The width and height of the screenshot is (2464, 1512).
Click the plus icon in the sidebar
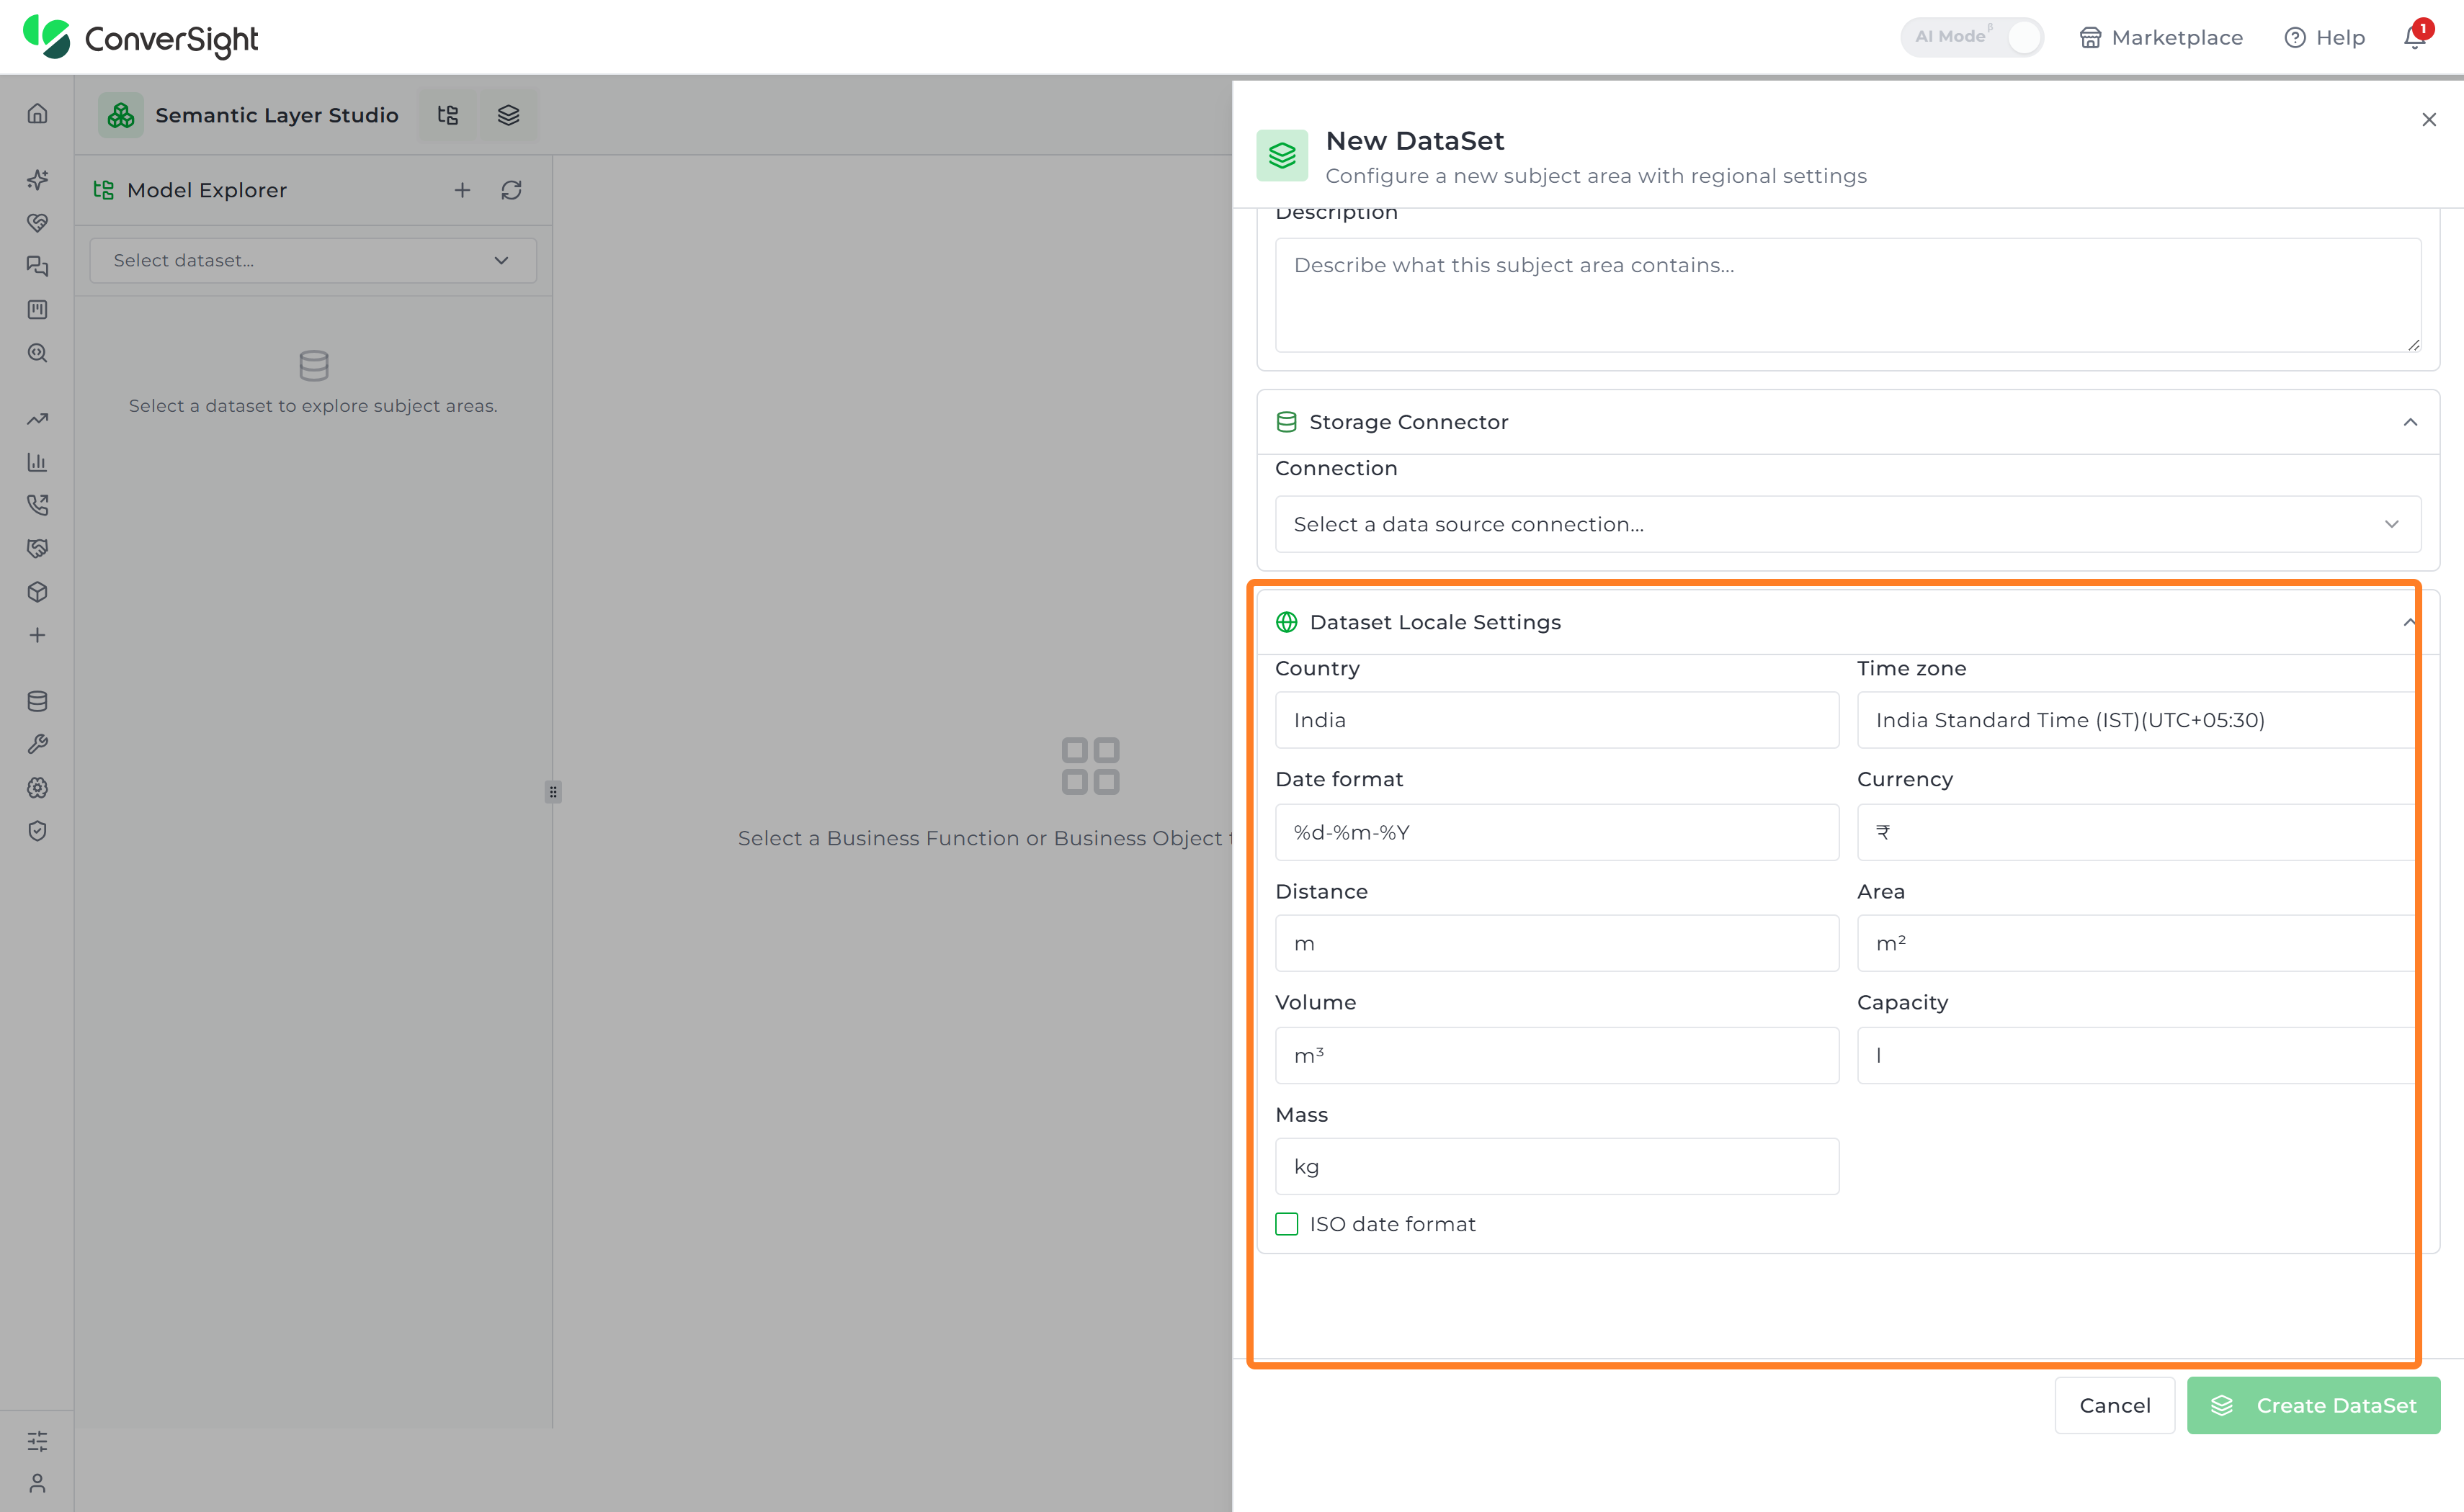point(37,635)
